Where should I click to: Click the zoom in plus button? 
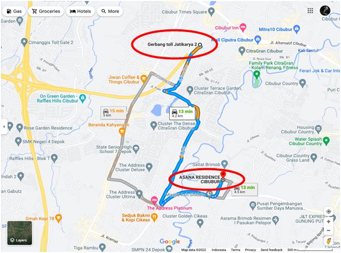(328, 222)
